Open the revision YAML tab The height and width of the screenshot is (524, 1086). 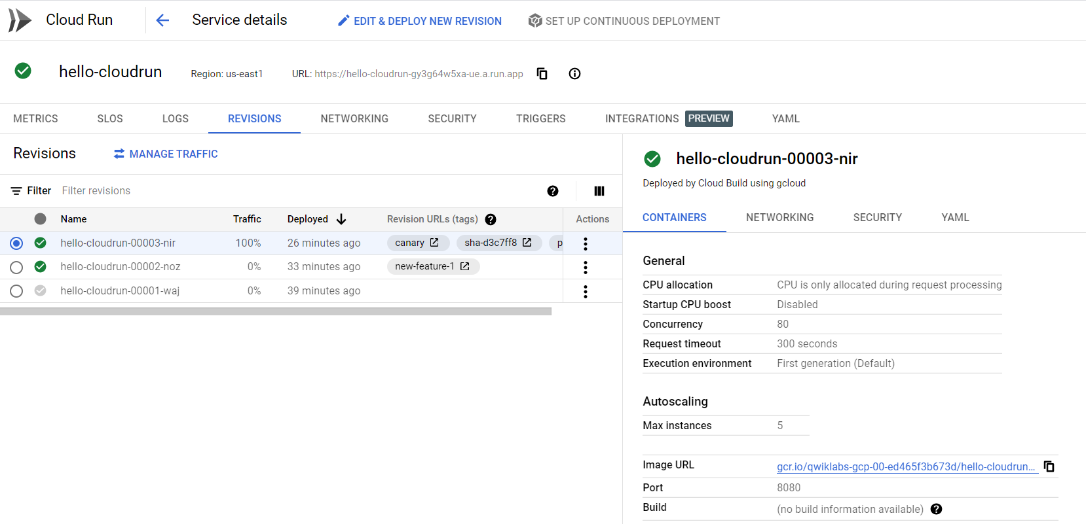coord(955,217)
